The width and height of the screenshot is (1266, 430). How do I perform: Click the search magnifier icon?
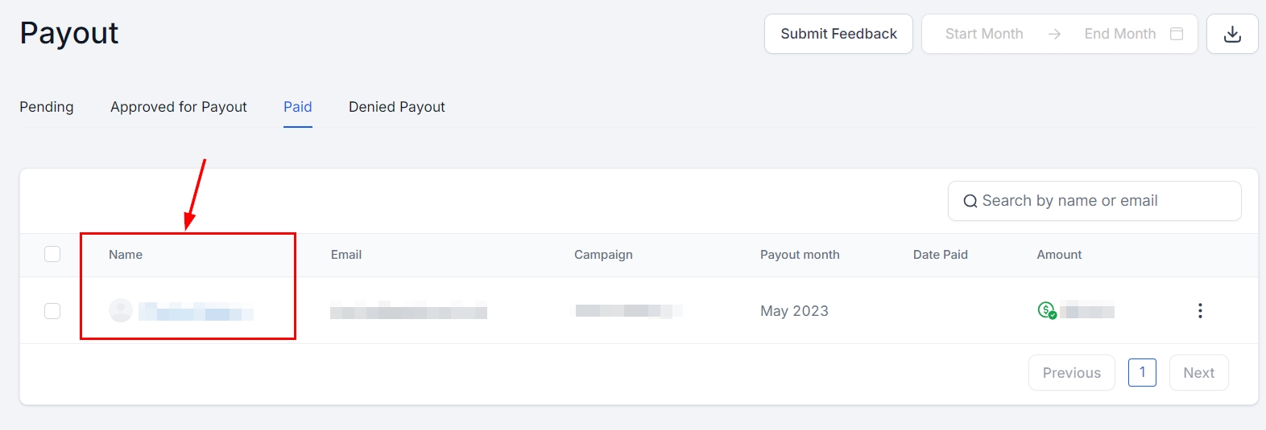click(x=970, y=202)
